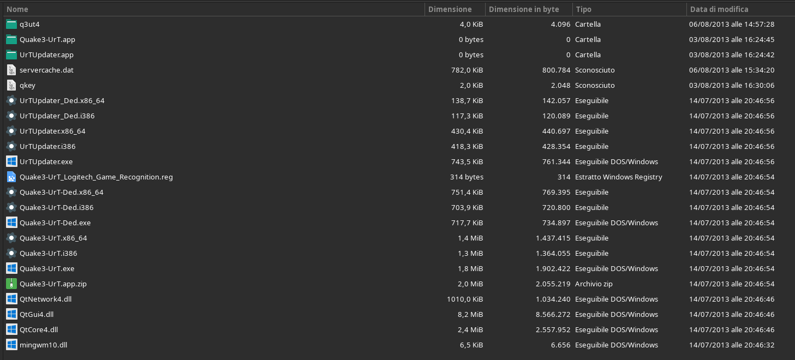Click the 800.784 byte size cell
The image size is (795, 360).
[x=557, y=70]
